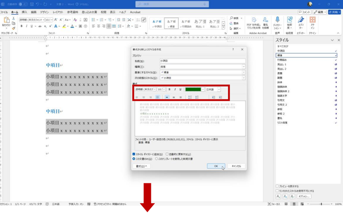Click the Italic button in the style dialog
This screenshot has width=343, height=214.
coord(174,89)
